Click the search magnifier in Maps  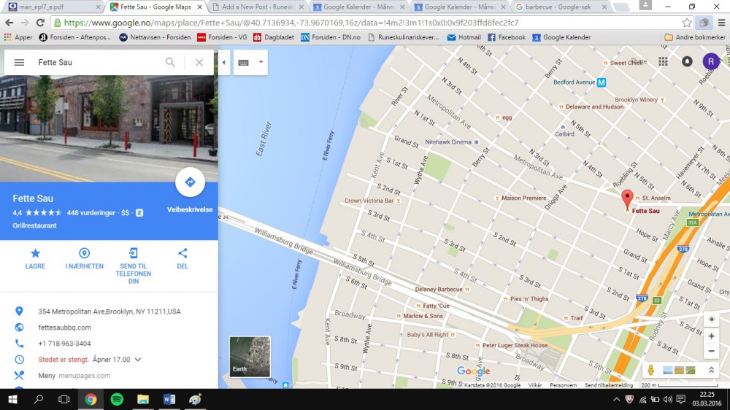click(x=170, y=62)
